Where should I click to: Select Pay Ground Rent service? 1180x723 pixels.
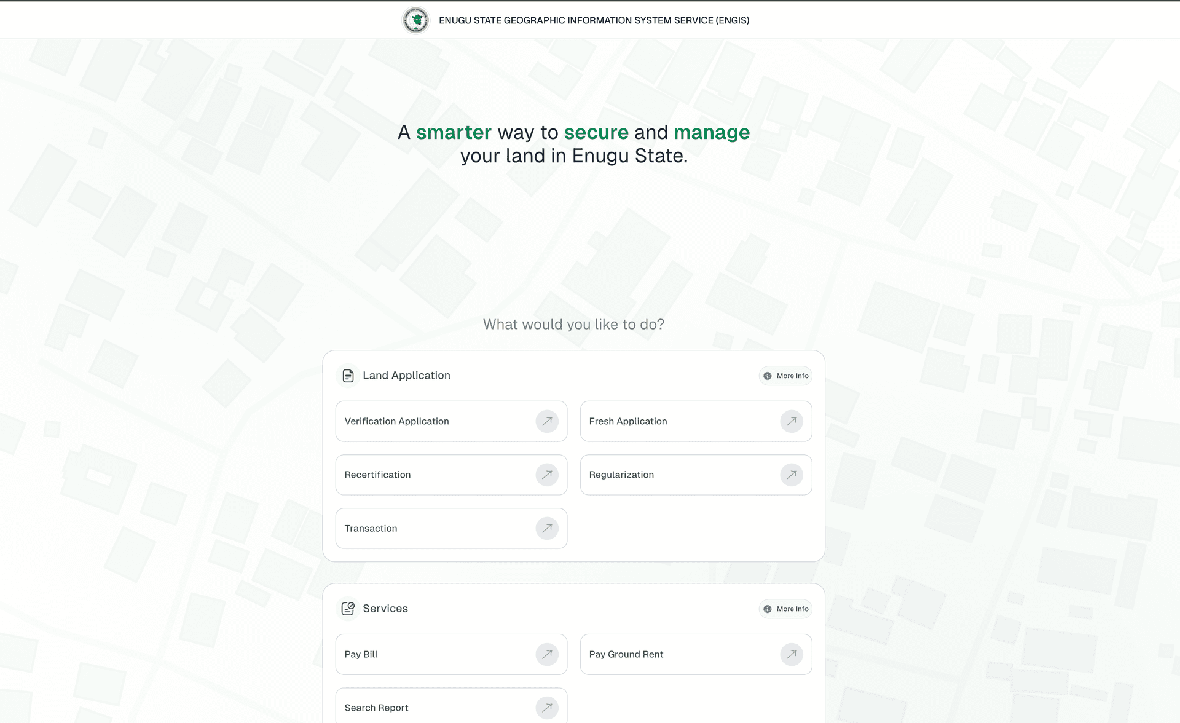tap(626, 654)
